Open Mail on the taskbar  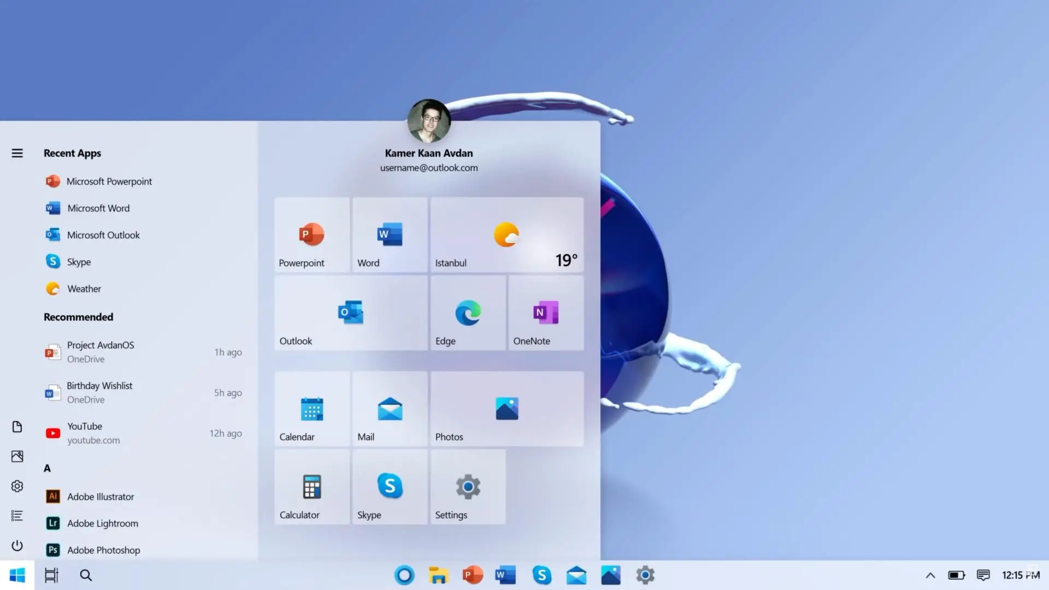(576, 575)
